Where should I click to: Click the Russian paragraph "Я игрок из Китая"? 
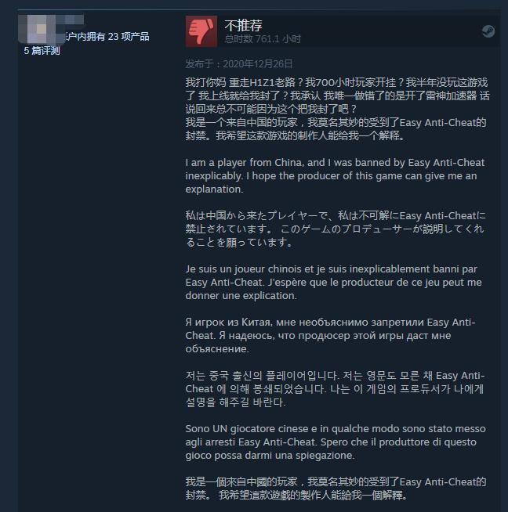click(331, 335)
